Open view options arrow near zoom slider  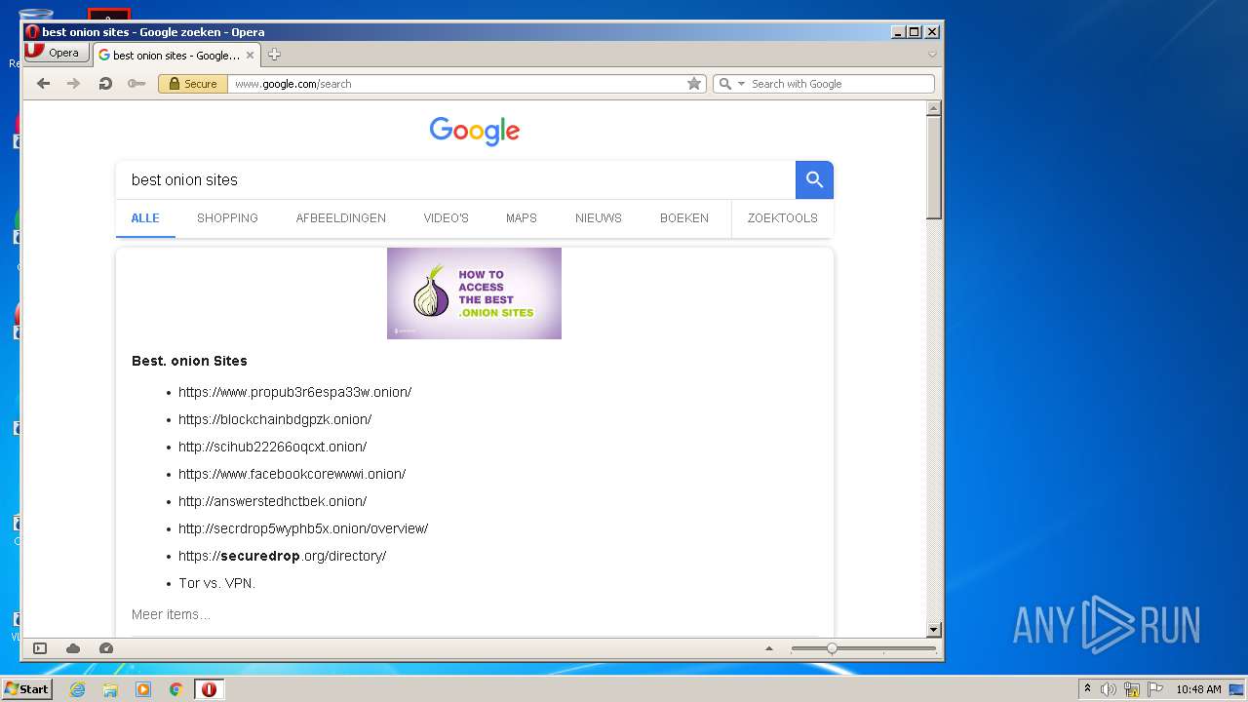point(769,648)
